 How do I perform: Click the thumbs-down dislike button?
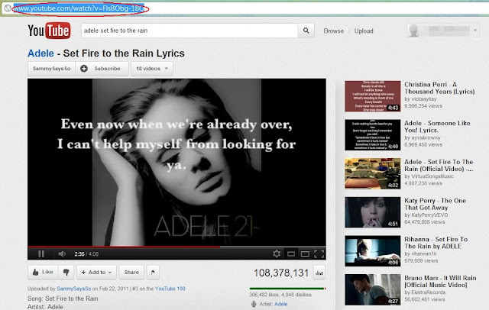click(66, 273)
